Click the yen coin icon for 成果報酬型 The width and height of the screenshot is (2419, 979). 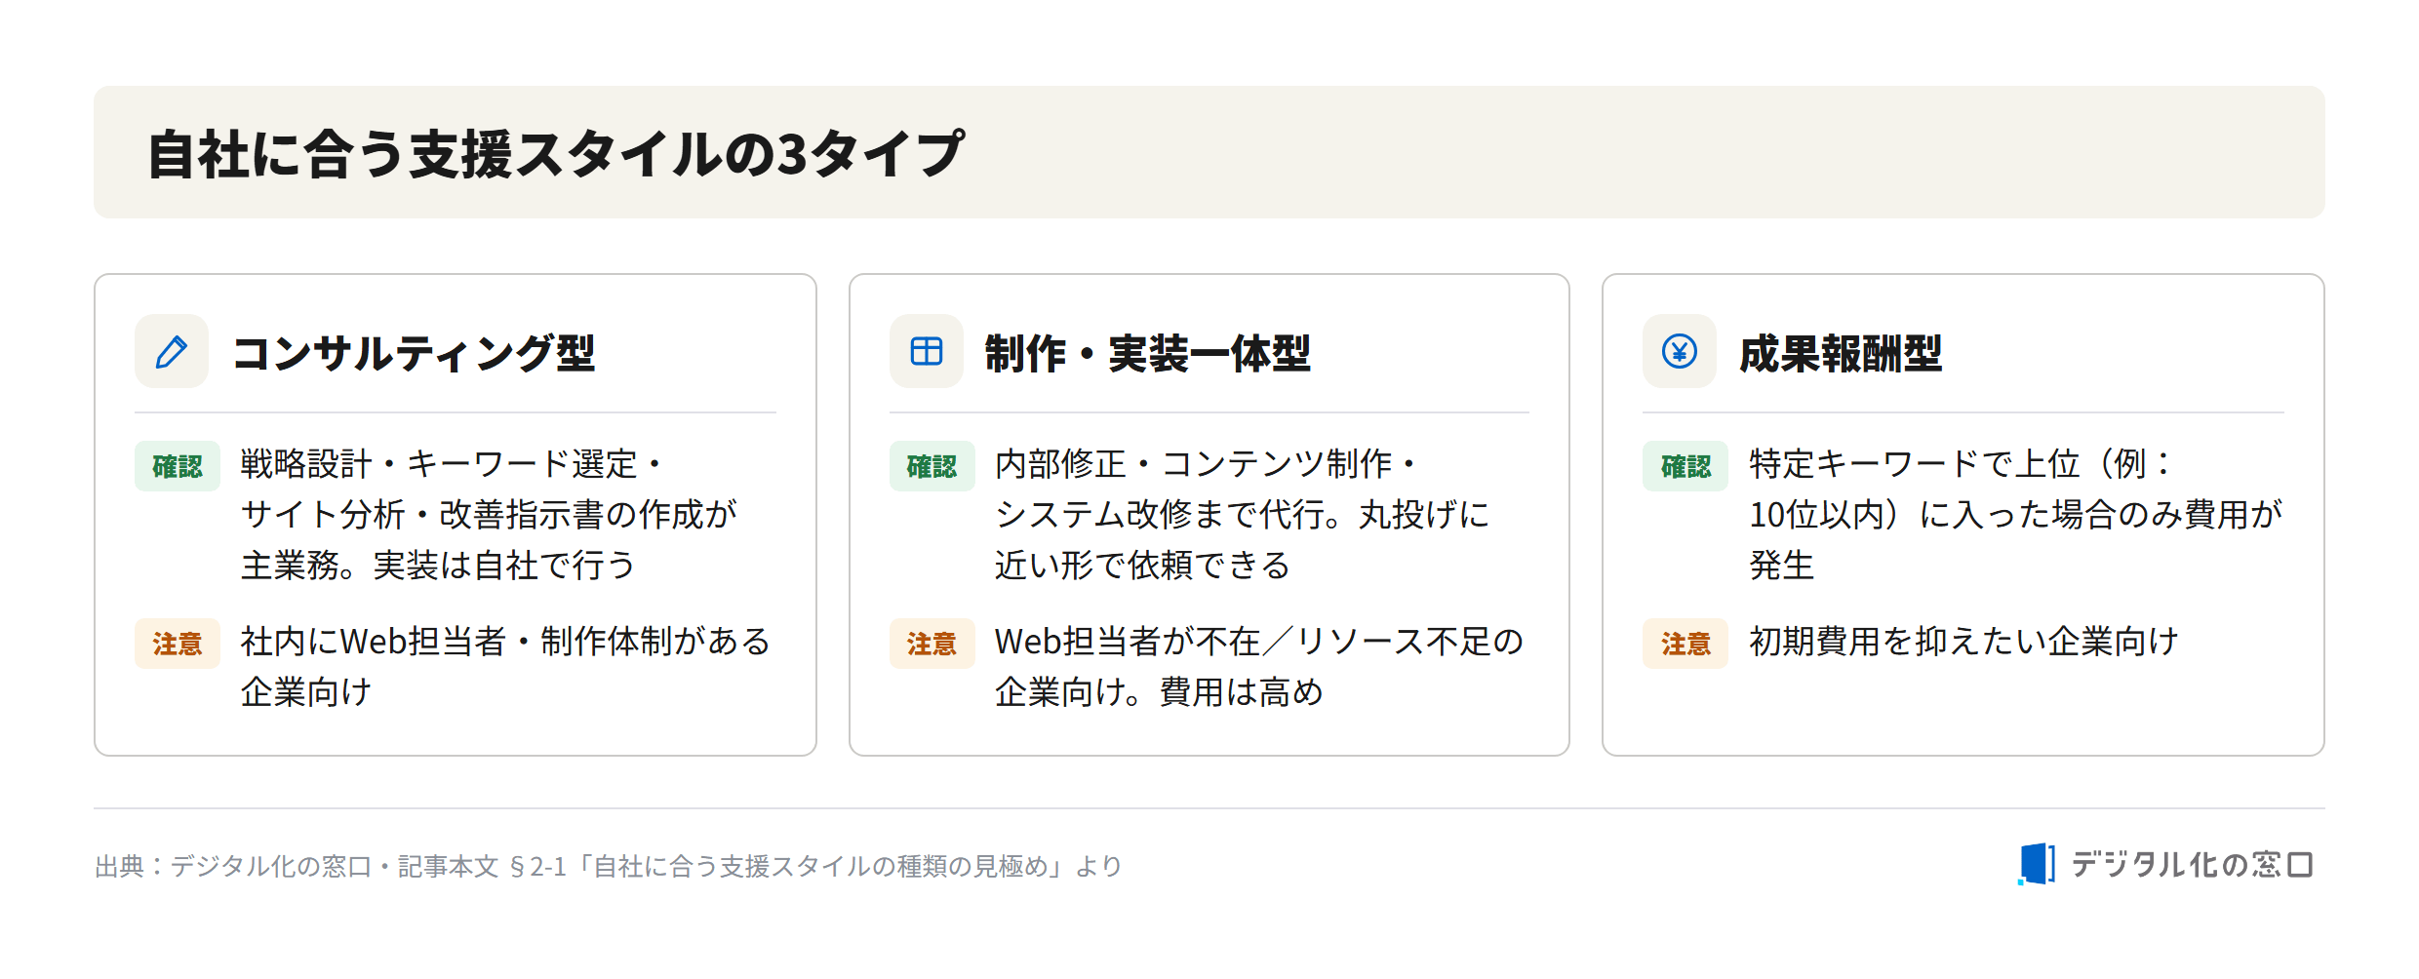coord(1680,351)
